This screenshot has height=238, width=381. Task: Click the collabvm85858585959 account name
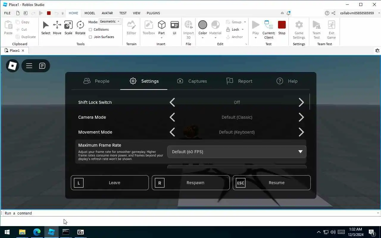(357, 13)
